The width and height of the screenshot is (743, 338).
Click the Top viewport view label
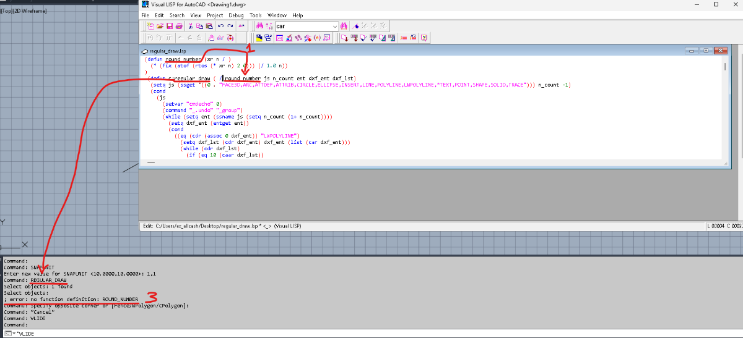click(6, 12)
